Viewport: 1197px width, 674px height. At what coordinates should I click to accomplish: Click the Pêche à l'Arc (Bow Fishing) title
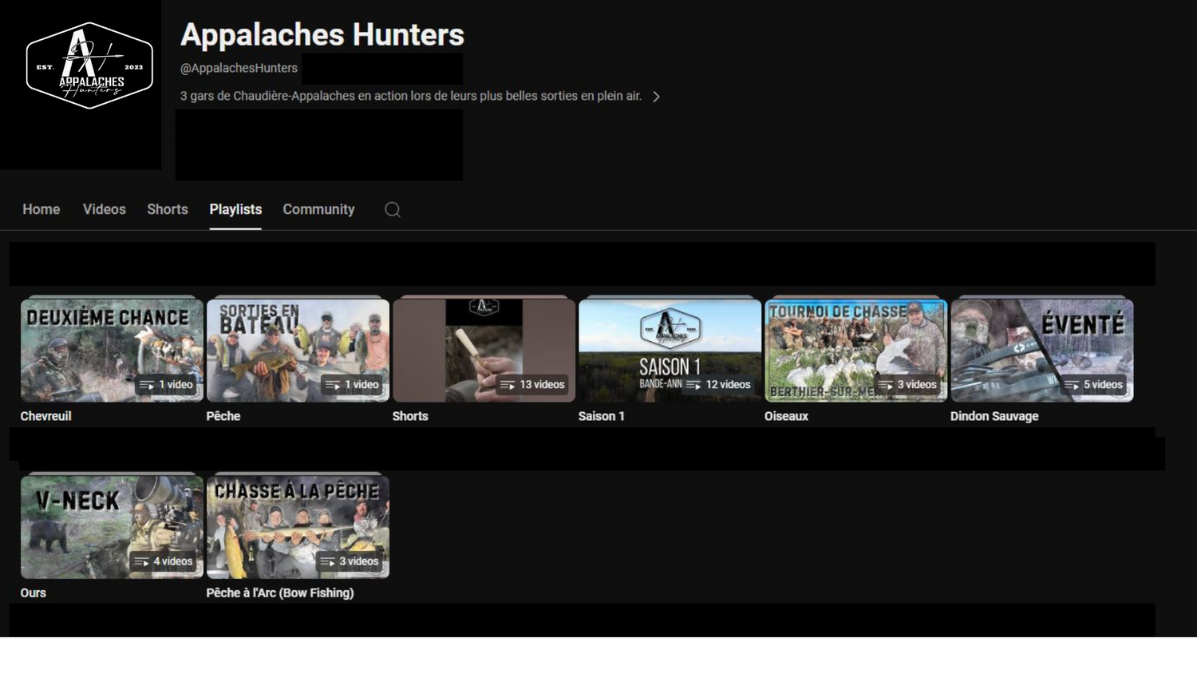tap(279, 593)
